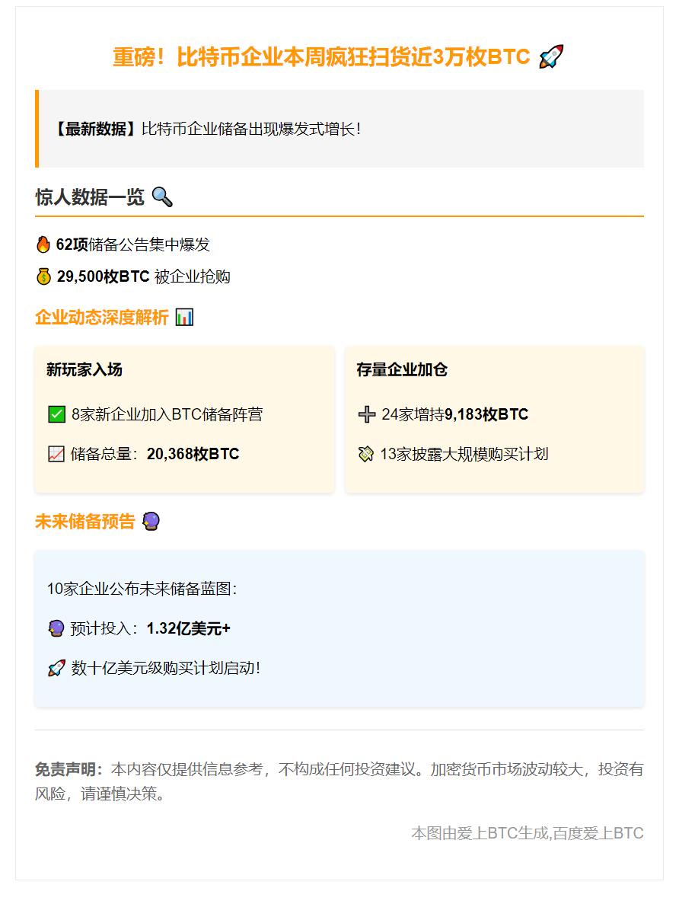Viewport: 679px width, 904px height.
Task: Click the footer 本图由爱上BTC生成,百度爱上BTC
Action: click(x=528, y=833)
